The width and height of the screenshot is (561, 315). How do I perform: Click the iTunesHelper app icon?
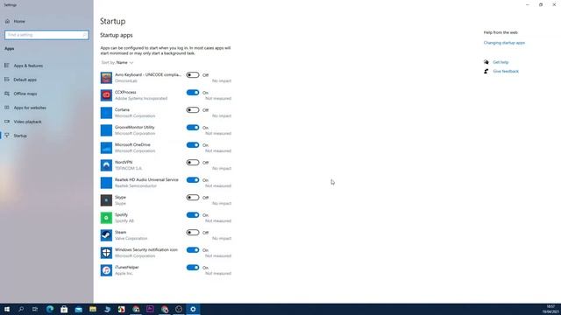coord(106,270)
